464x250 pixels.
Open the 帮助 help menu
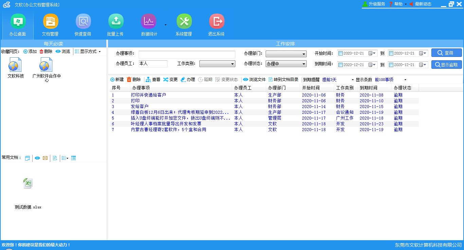click(x=398, y=4)
